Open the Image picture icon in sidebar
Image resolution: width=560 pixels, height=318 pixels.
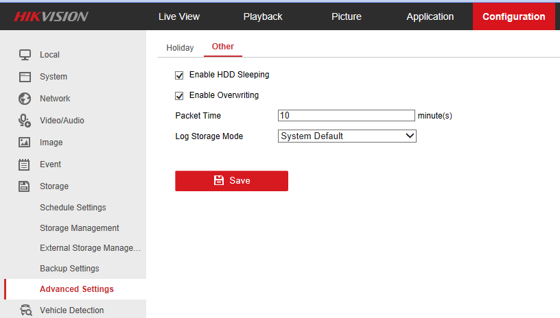coord(25,143)
